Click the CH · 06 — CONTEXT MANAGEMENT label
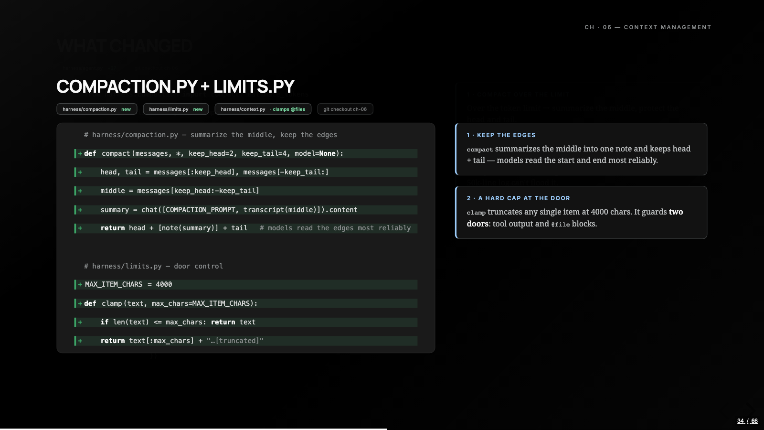 [x=648, y=27]
